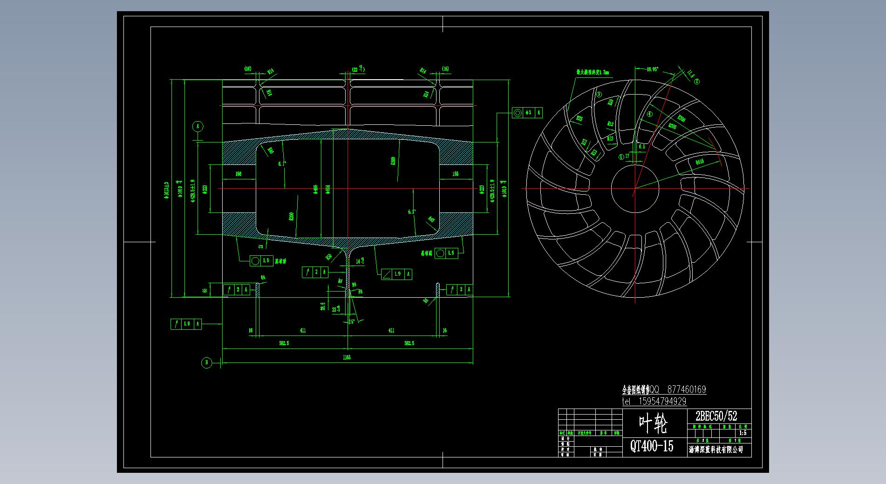Select the '18.95°' angle dimension
The image size is (886, 484).
pos(652,69)
